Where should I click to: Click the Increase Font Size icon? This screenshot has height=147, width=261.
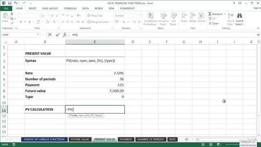[x=52, y=16]
